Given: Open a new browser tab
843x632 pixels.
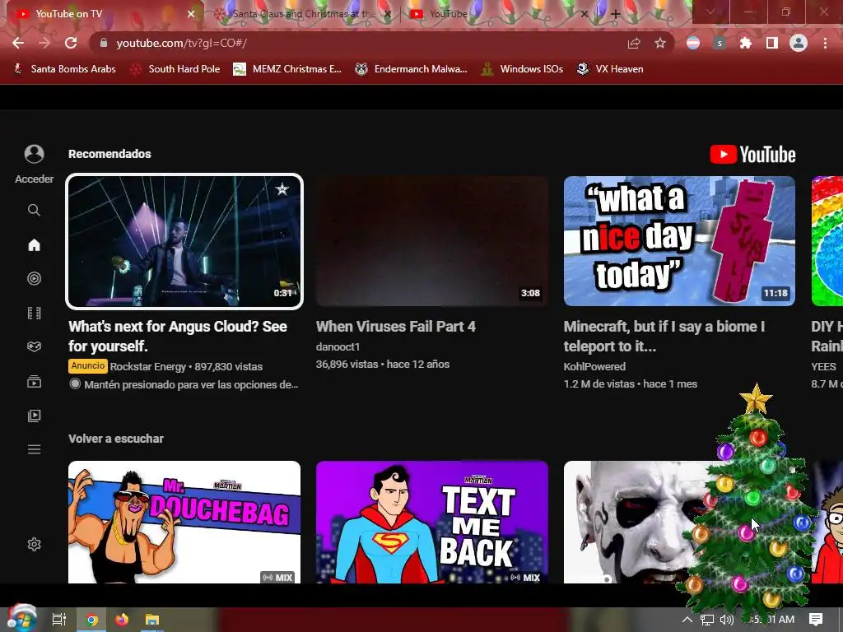Looking at the screenshot, I should point(616,14).
